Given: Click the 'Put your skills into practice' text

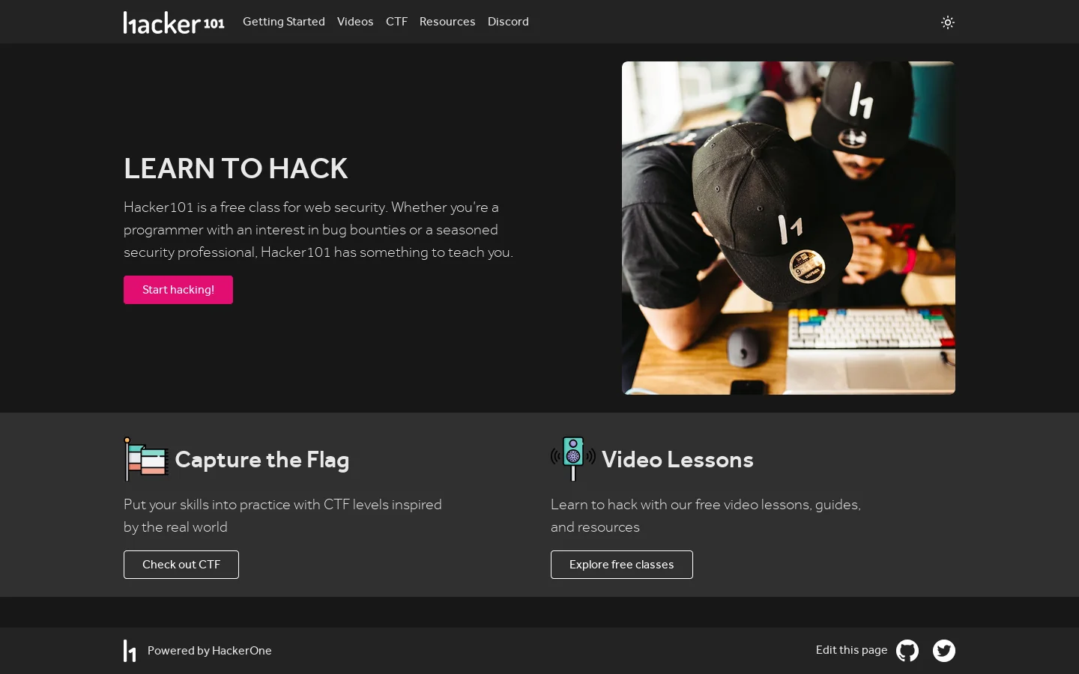Looking at the screenshot, I should [x=282, y=516].
